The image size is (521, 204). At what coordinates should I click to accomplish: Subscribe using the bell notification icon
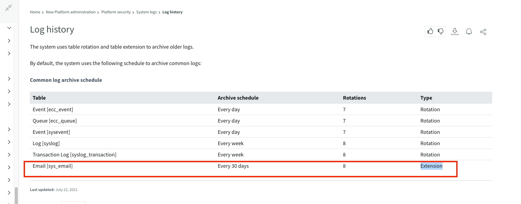[x=469, y=31]
